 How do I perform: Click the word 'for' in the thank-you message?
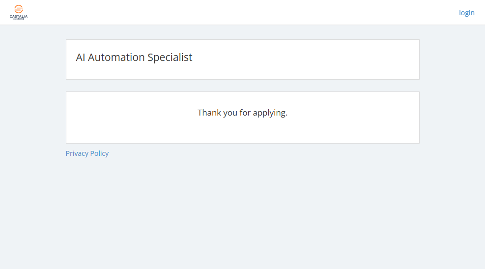245,113
